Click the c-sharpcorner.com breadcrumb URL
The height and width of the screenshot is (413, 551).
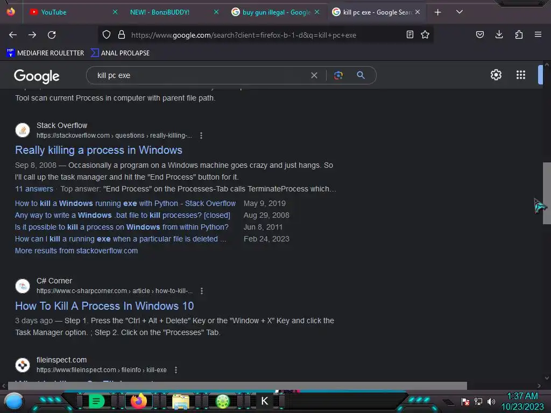pos(115,291)
